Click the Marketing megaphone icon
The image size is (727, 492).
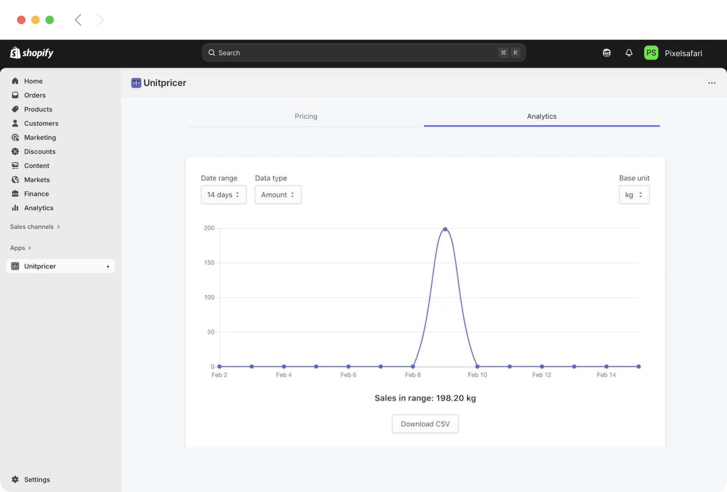tap(15, 137)
